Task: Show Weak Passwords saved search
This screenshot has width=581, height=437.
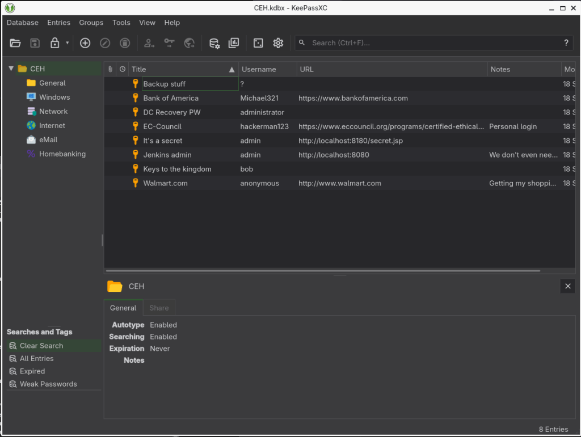Action: tap(48, 384)
